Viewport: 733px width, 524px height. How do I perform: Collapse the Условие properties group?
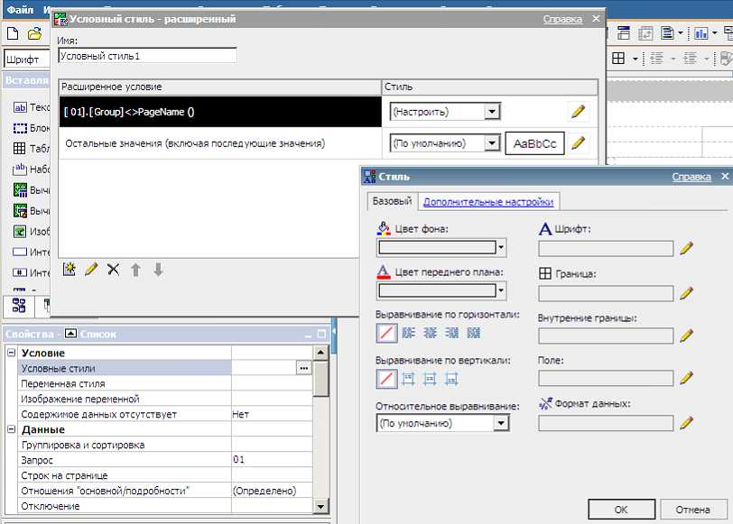point(11,354)
